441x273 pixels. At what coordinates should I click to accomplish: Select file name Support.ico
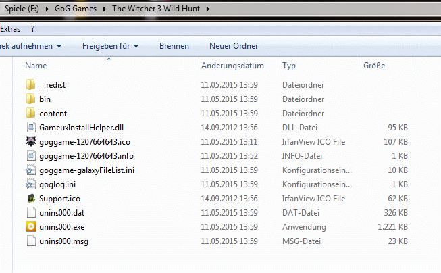[59, 199]
